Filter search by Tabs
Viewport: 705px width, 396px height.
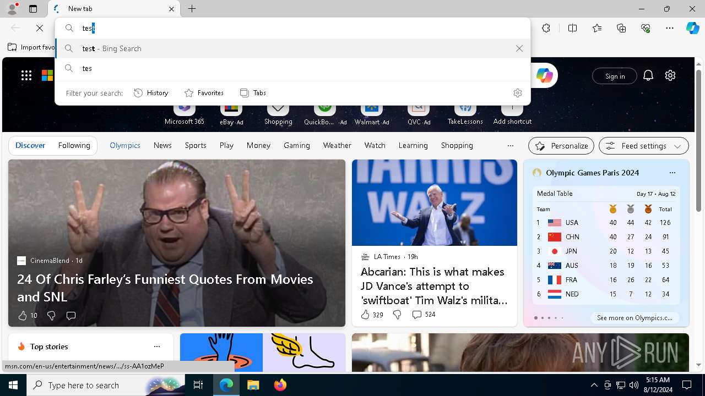point(253,93)
